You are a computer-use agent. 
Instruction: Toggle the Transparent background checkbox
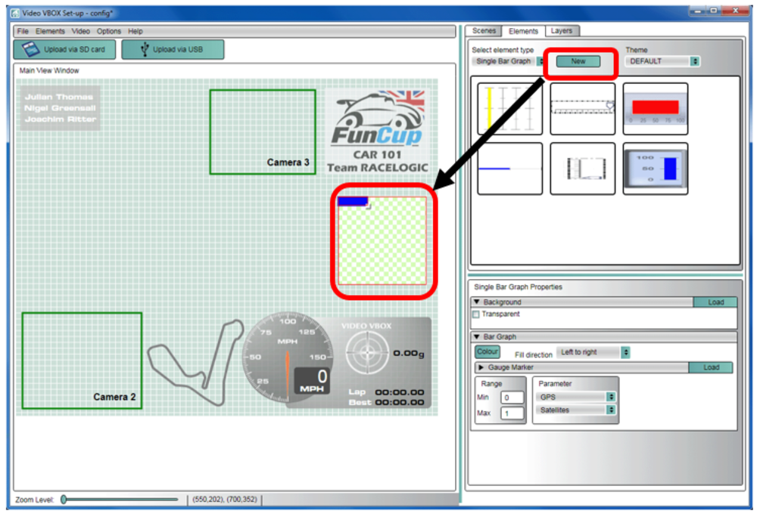coord(476,314)
